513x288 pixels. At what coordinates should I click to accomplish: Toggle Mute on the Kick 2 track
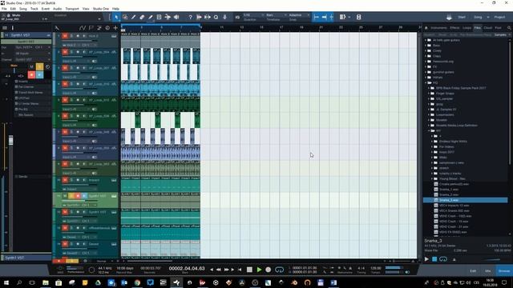65,36
